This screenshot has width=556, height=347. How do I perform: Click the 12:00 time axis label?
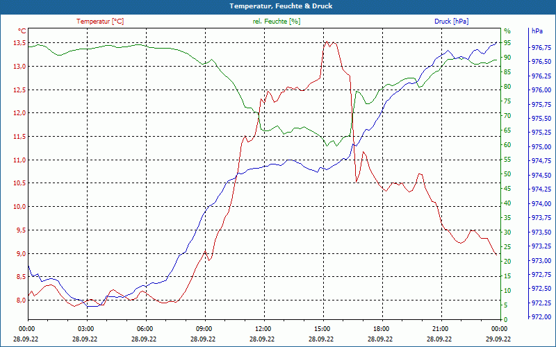263,329
